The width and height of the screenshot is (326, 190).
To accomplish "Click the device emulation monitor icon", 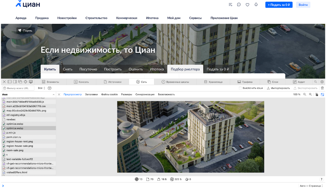I will 31,82.
